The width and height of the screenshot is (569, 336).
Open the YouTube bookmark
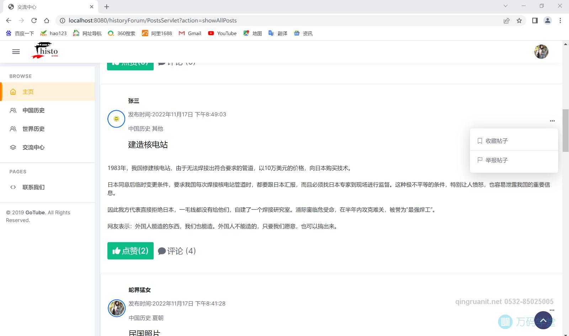pos(222,33)
